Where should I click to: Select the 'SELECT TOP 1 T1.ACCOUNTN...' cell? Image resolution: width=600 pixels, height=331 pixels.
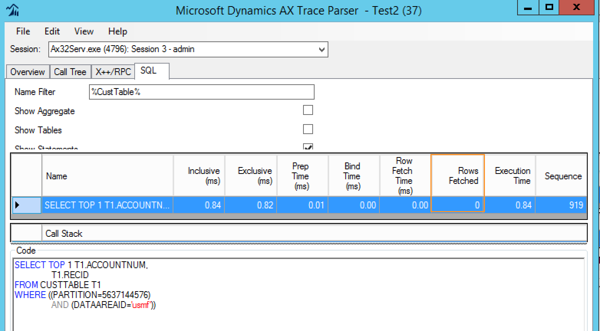click(x=107, y=205)
